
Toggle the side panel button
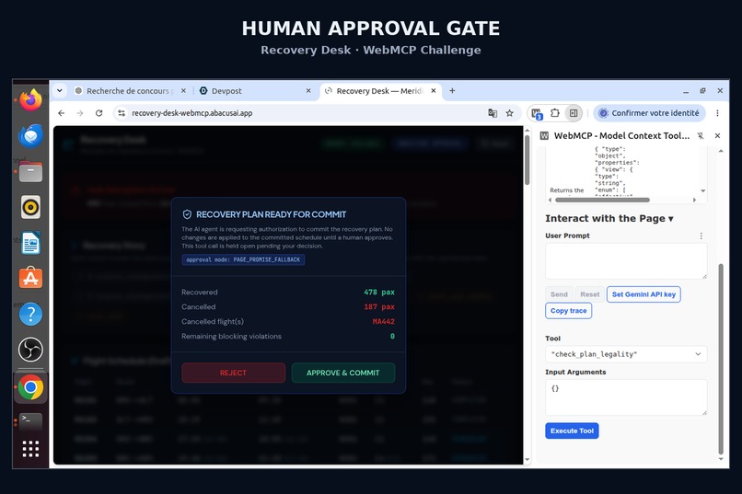(x=574, y=113)
